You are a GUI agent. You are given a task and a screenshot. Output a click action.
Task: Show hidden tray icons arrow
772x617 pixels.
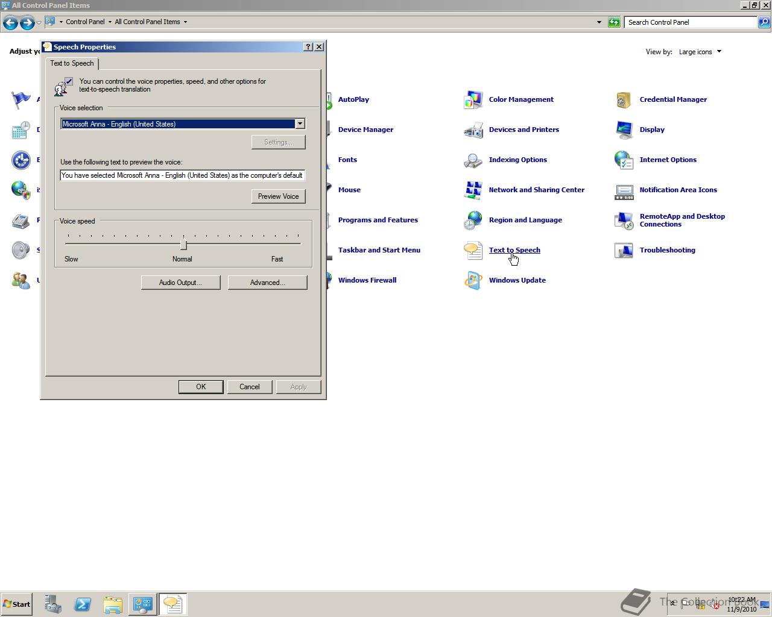[673, 604]
